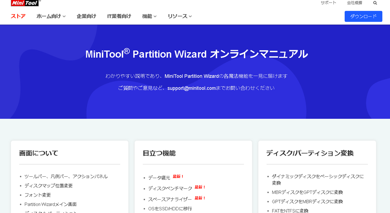Screen dimensions: 390x213
Task: Open the IT業者向け menu item
Action: tap(119, 16)
